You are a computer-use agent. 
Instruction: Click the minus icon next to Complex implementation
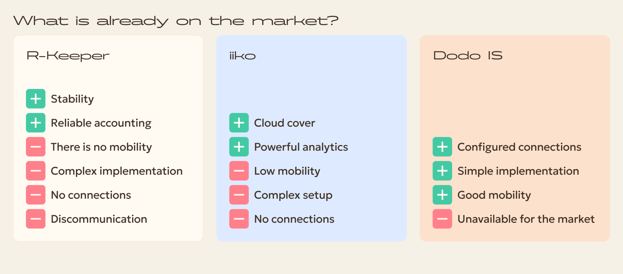coord(36,171)
